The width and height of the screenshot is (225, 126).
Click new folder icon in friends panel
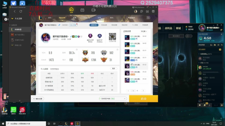215,45
